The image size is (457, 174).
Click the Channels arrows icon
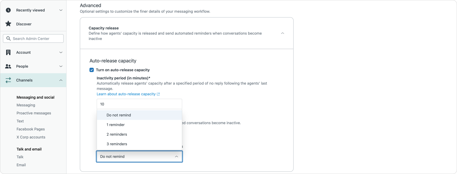tap(8, 80)
